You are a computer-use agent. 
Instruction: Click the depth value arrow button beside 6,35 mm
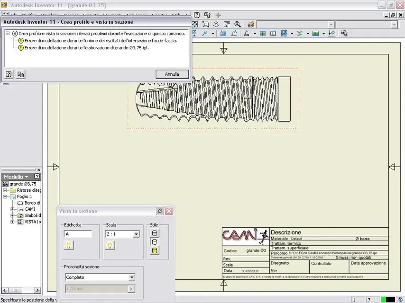tap(131, 289)
